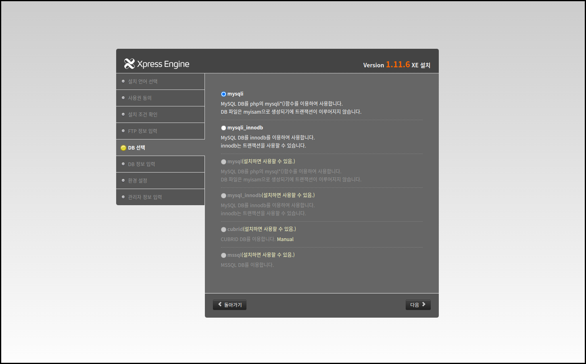Screen dimensions: 586x364
Task: Go back with the 돌아가기 button
Action: pyautogui.click(x=229, y=305)
